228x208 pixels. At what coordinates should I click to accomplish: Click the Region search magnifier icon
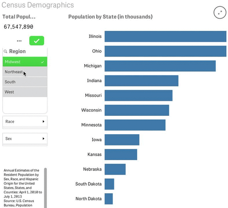coord(5,52)
